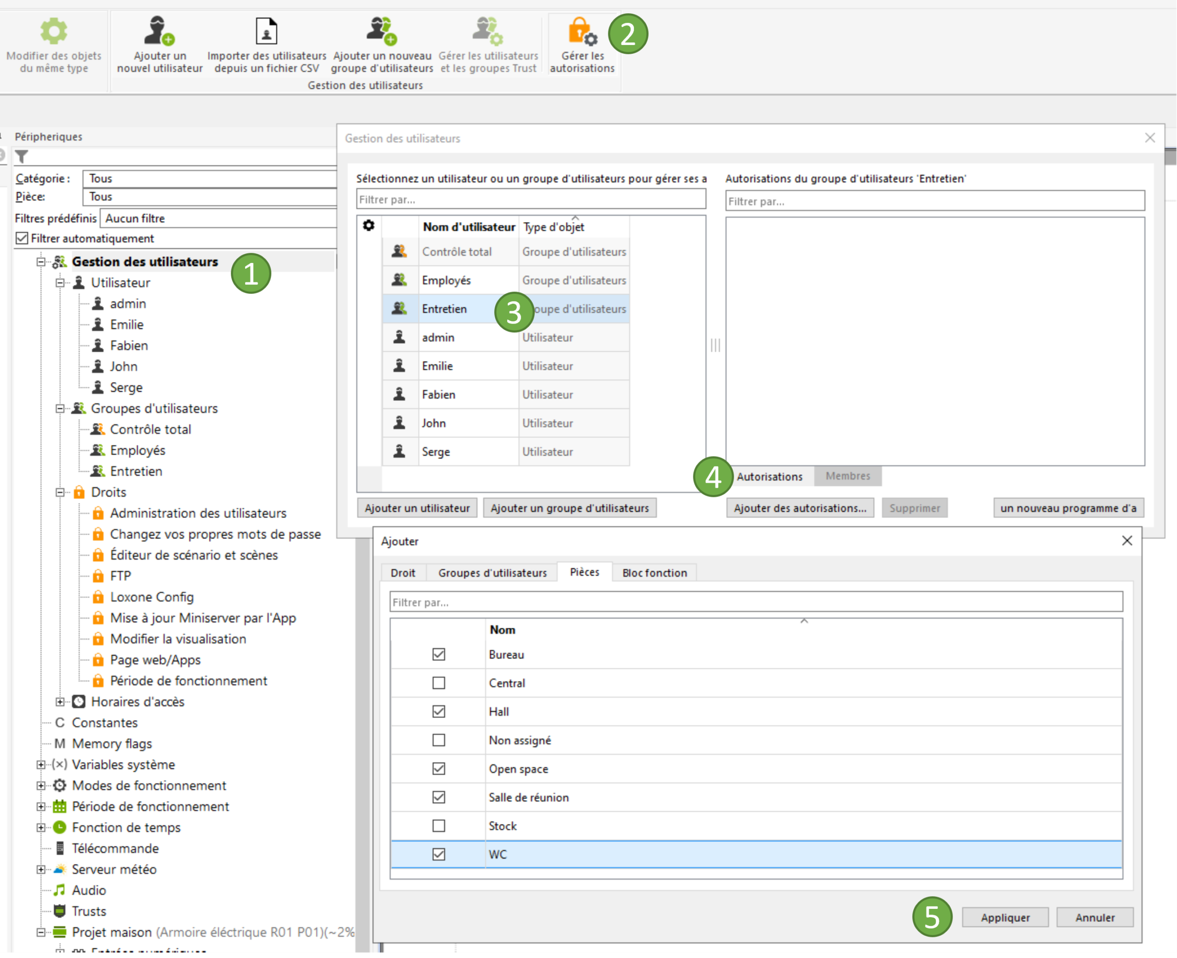
Task: Click Ajouter des autorisations button
Action: pos(800,508)
